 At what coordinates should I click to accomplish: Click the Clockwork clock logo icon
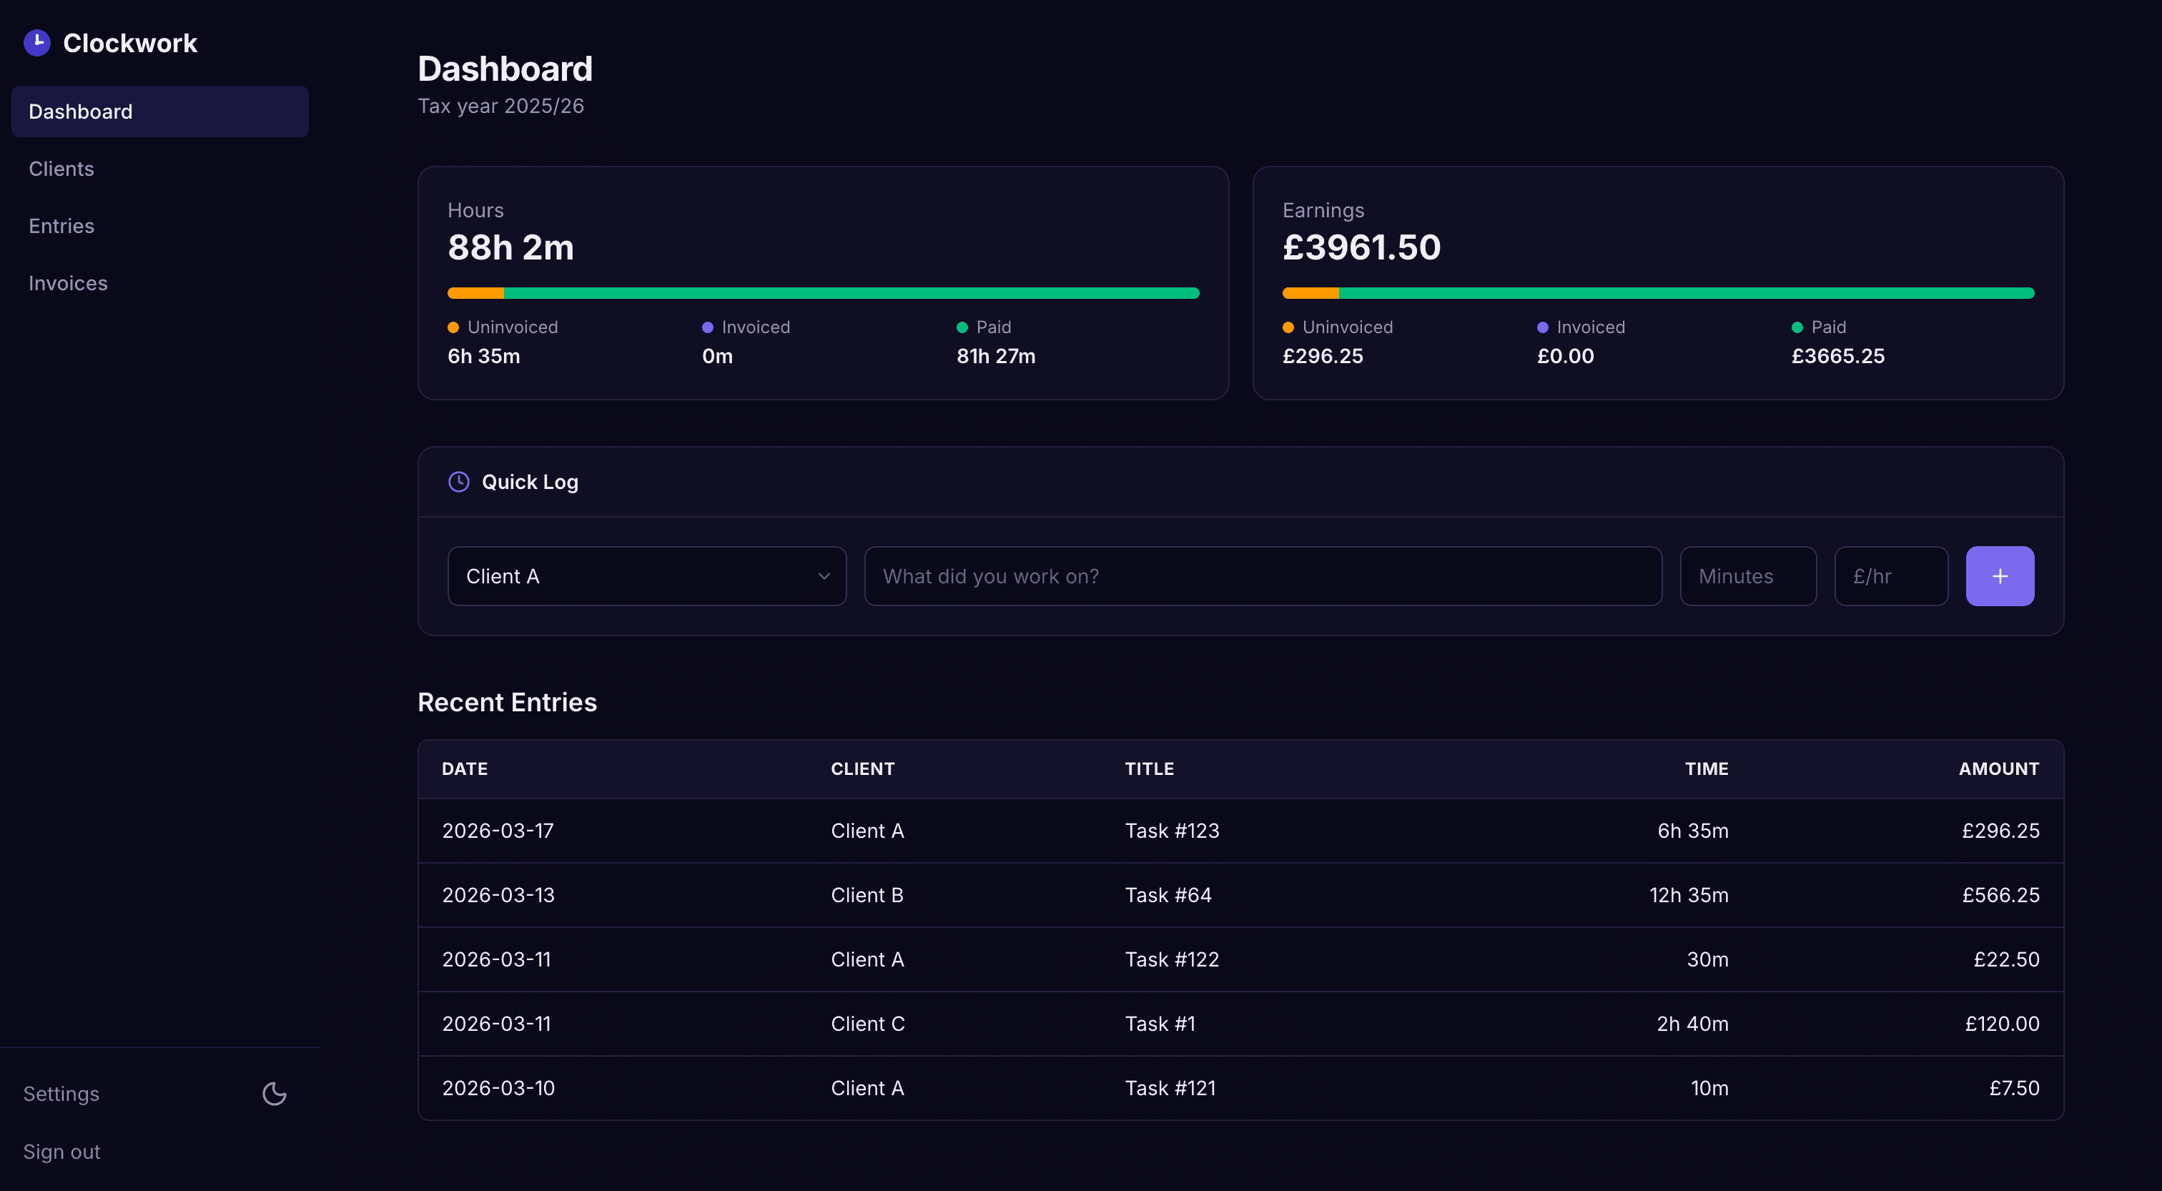click(x=37, y=43)
